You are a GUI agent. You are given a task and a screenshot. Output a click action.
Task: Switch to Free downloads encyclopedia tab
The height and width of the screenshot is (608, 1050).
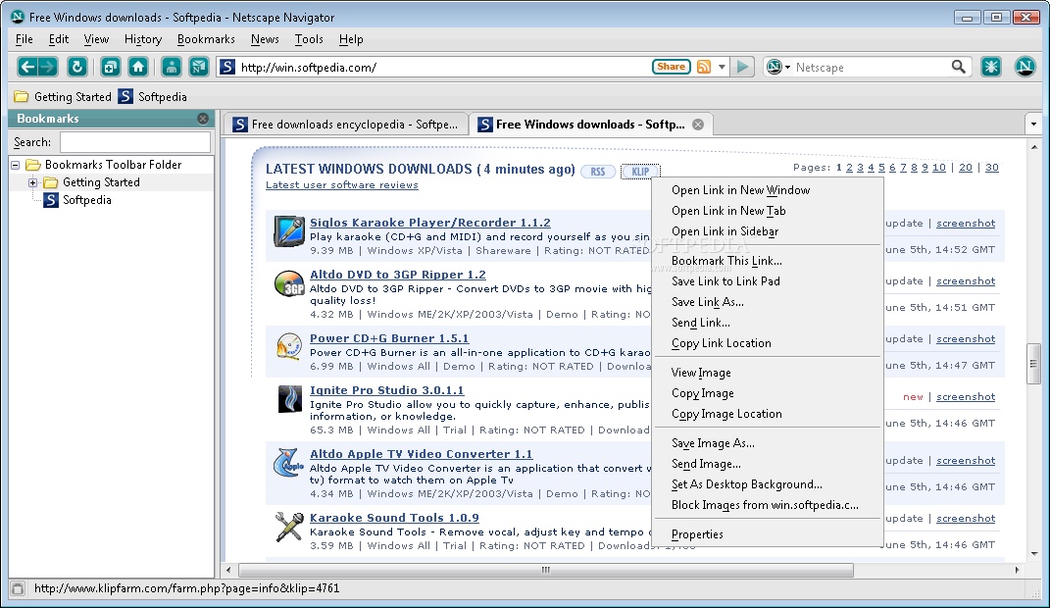345,125
